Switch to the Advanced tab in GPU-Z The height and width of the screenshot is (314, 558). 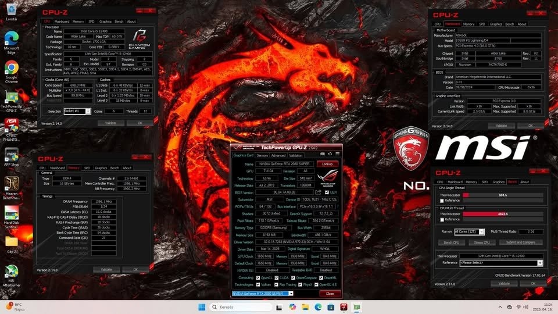(278, 155)
